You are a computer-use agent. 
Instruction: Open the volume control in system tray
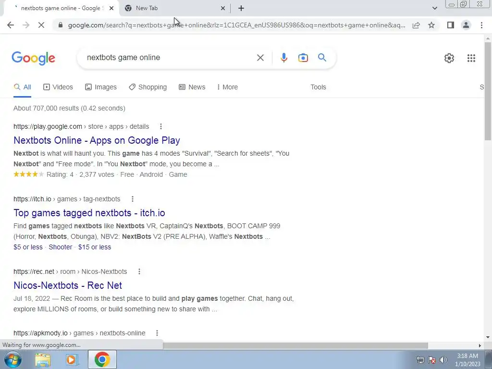(443, 360)
